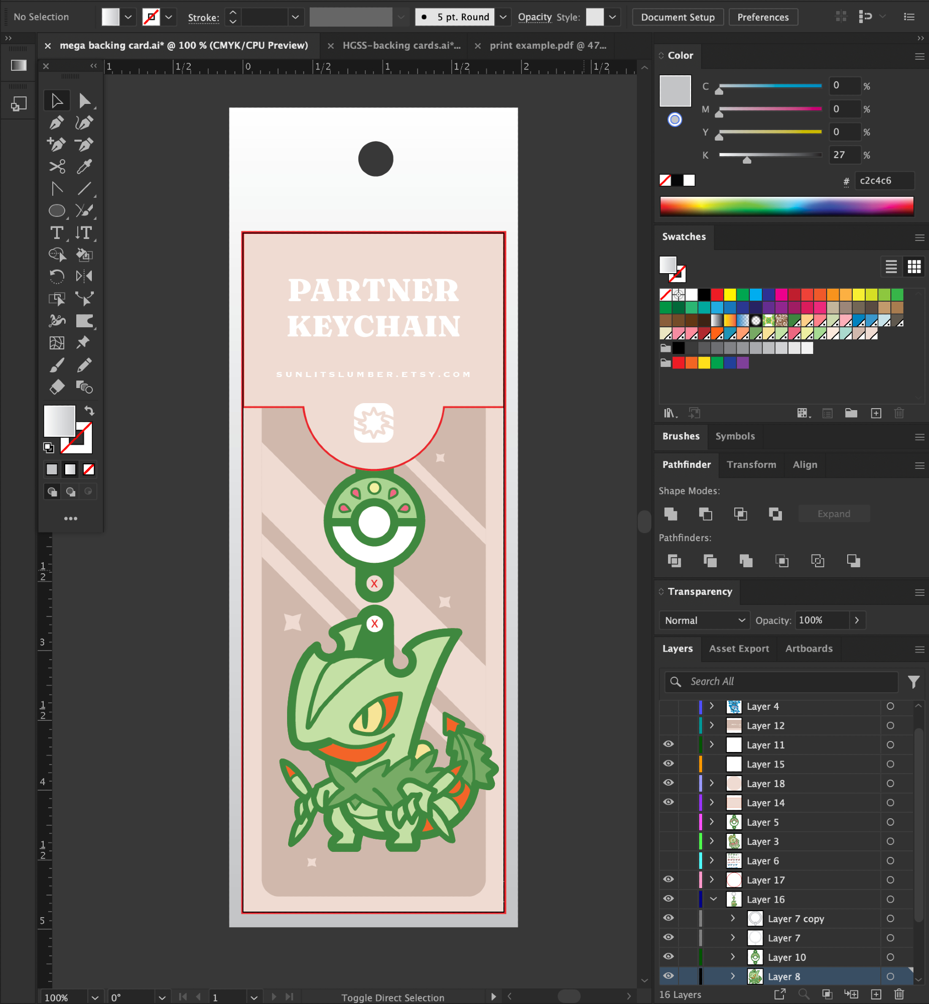This screenshot has height=1004, width=929.
Task: Activate the Scissors tool
Action: pyautogui.click(x=56, y=166)
